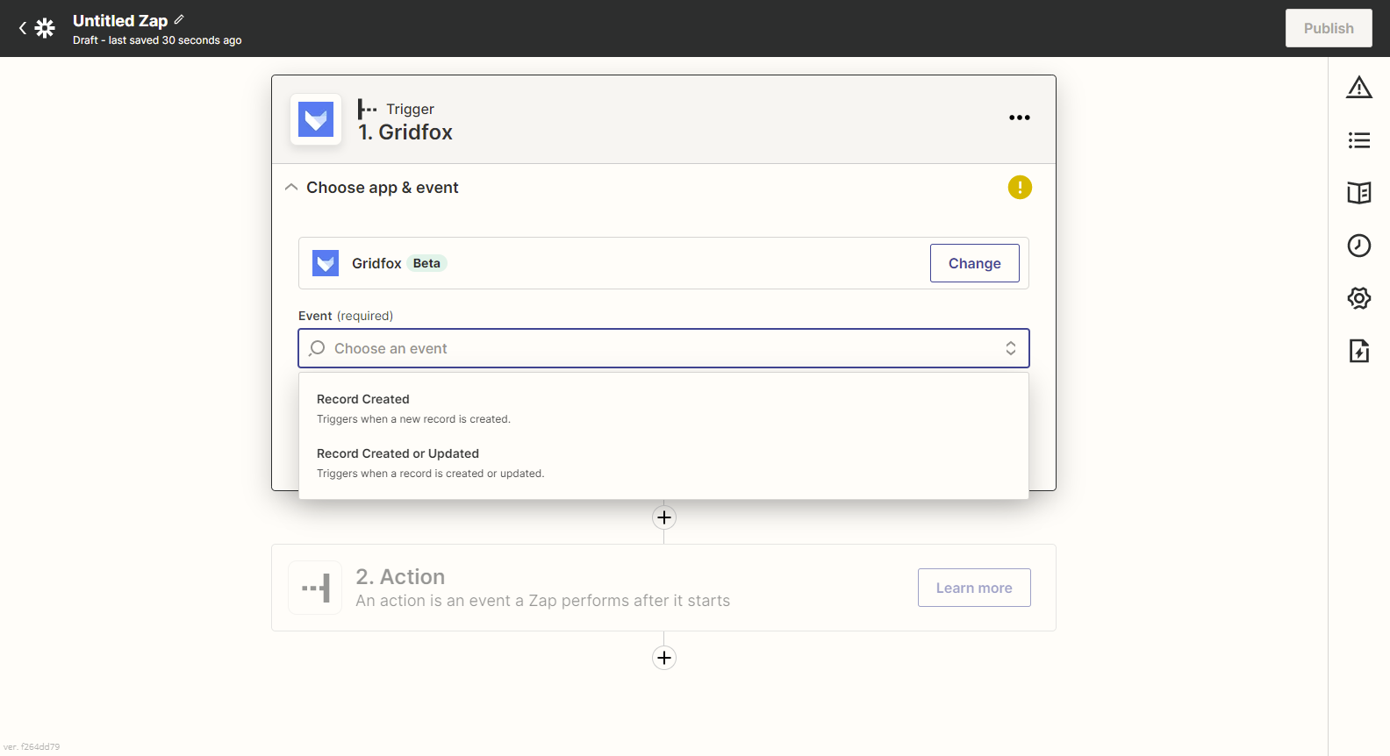
Task: Open the zap file details icon
Action: click(x=1358, y=351)
